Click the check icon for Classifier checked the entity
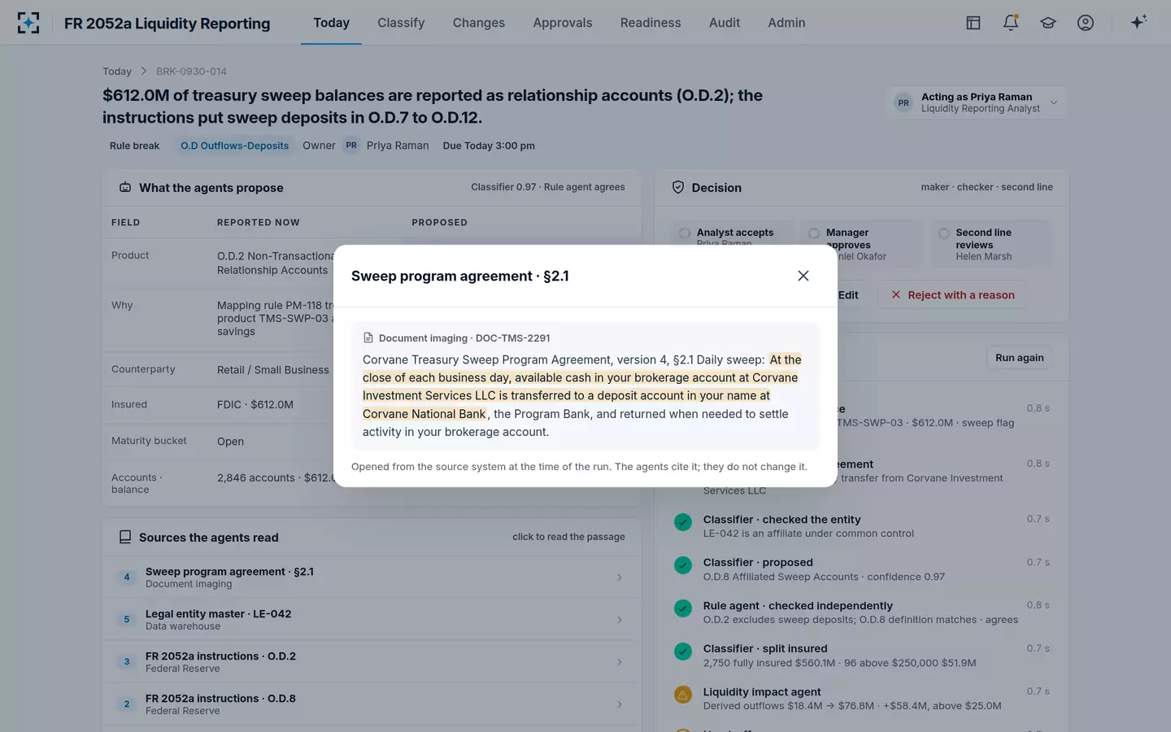This screenshot has width=1171, height=732. [x=683, y=522]
